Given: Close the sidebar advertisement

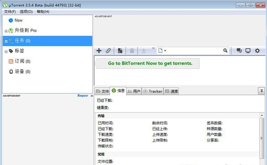Looking at the screenshot, I should point(92,96).
